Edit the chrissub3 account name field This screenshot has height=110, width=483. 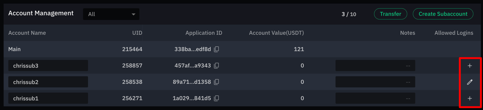pos(48,66)
